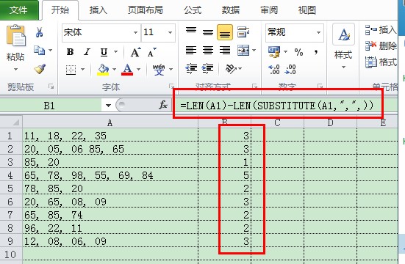Image resolution: width=405 pixels, height=264 pixels.
Task: Open the 常规 number format dropdown
Action: [x=318, y=32]
